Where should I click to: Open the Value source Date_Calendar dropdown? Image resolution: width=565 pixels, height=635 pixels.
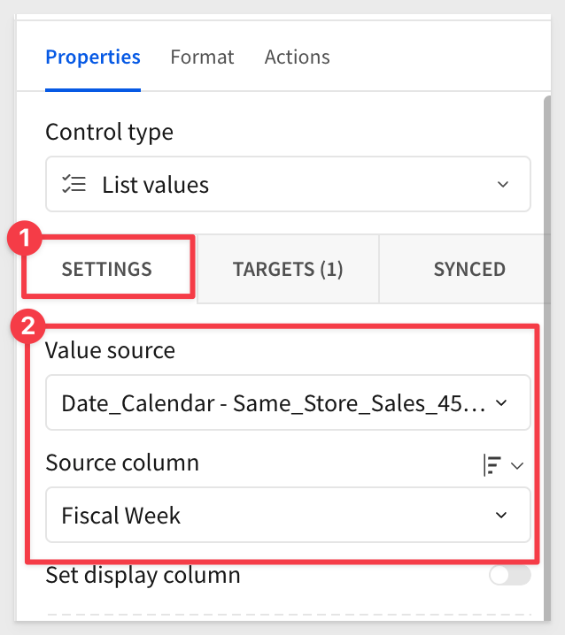(x=275, y=403)
